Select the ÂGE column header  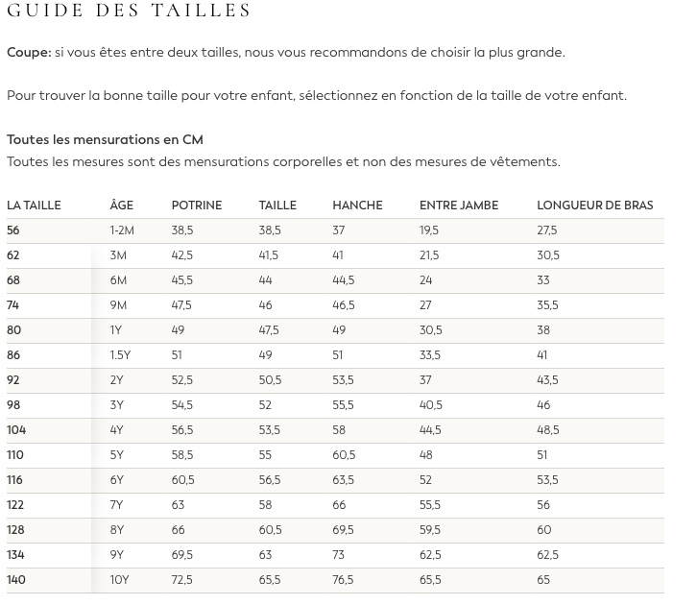[x=122, y=206]
